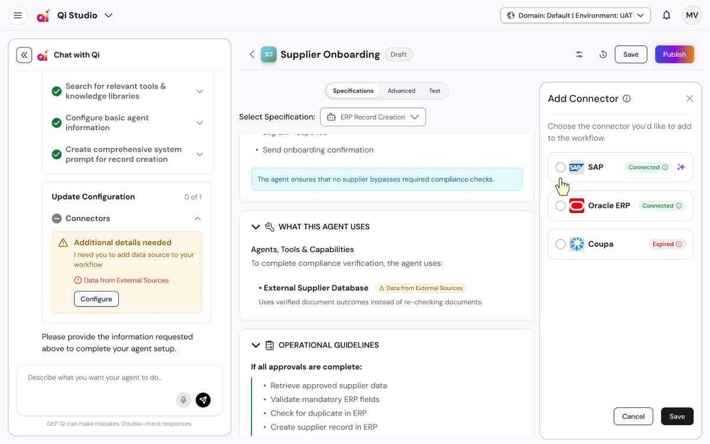
Task: Click the Connectors status dash icon
Action: pyautogui.click(x=57, y=218)
